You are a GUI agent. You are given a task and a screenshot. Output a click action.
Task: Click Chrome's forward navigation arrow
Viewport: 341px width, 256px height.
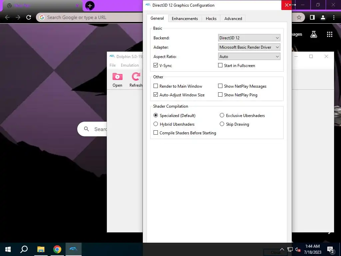18,17
